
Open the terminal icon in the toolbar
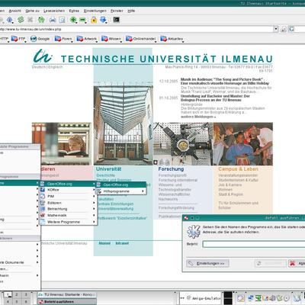tap(116, 20)
